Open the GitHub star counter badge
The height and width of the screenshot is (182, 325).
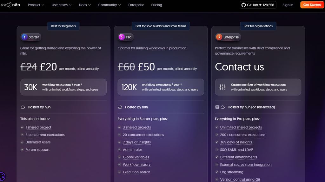point(258,5)
